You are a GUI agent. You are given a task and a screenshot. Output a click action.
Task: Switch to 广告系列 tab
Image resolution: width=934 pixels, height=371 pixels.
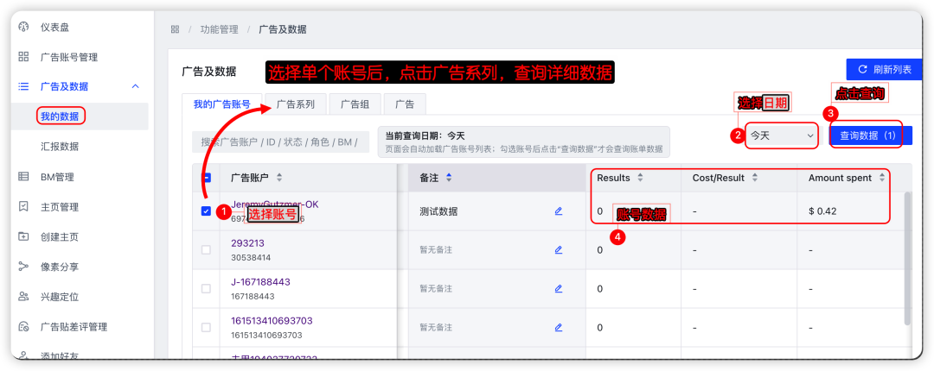point(296,104)
